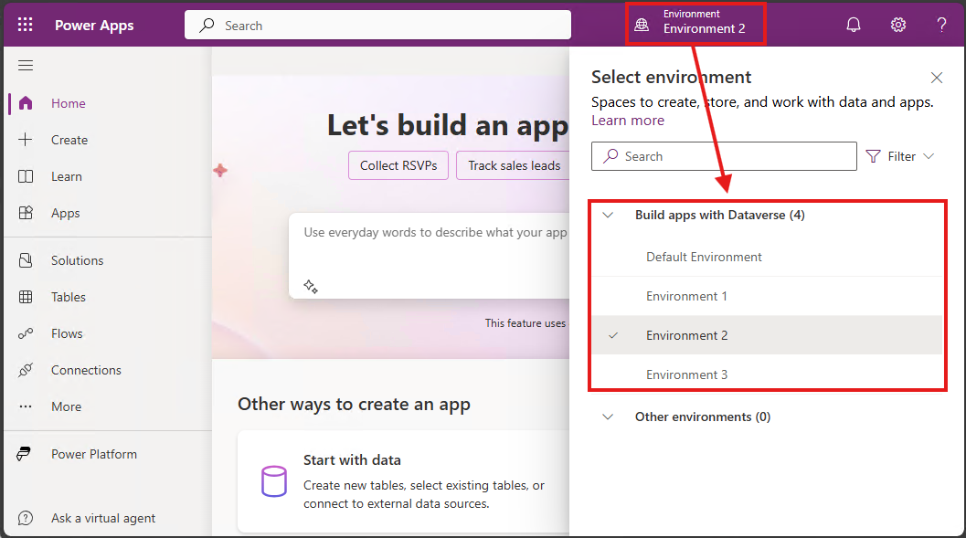Open the Filter dropdown
This screenshot has width=966, height=538.
(x=900, y=156)
